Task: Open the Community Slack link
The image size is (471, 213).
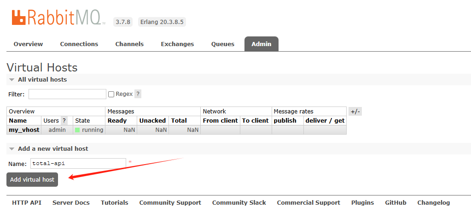Action: click(x=239, y=203)
